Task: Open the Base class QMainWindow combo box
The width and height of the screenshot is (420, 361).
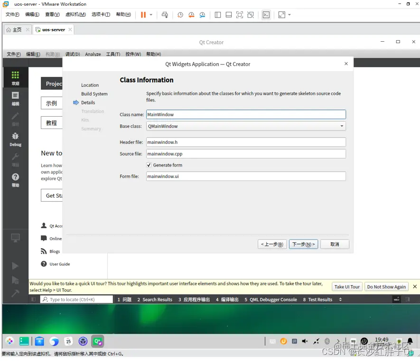Action: coord(246,126)
